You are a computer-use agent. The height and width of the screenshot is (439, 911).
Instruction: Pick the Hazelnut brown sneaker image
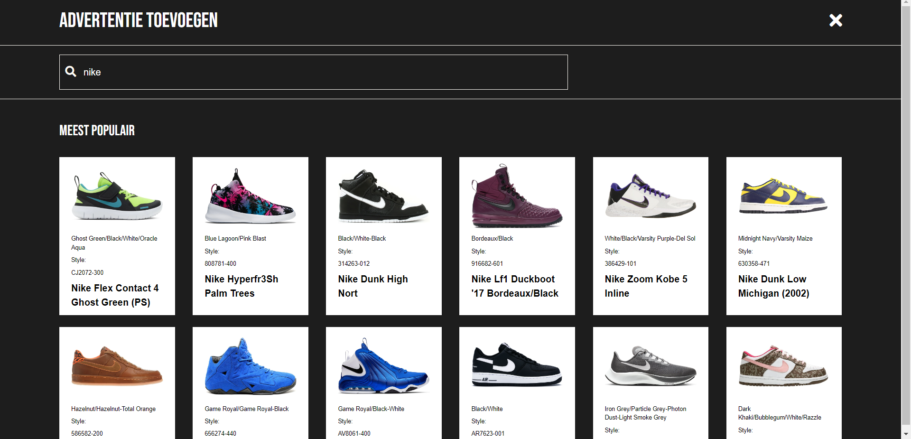[117, 366]
